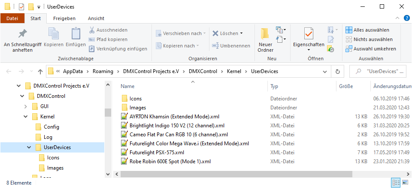412x188 pixels.
Task: Click the Ausschneiden scissors icon
Action: coord(92,30)
